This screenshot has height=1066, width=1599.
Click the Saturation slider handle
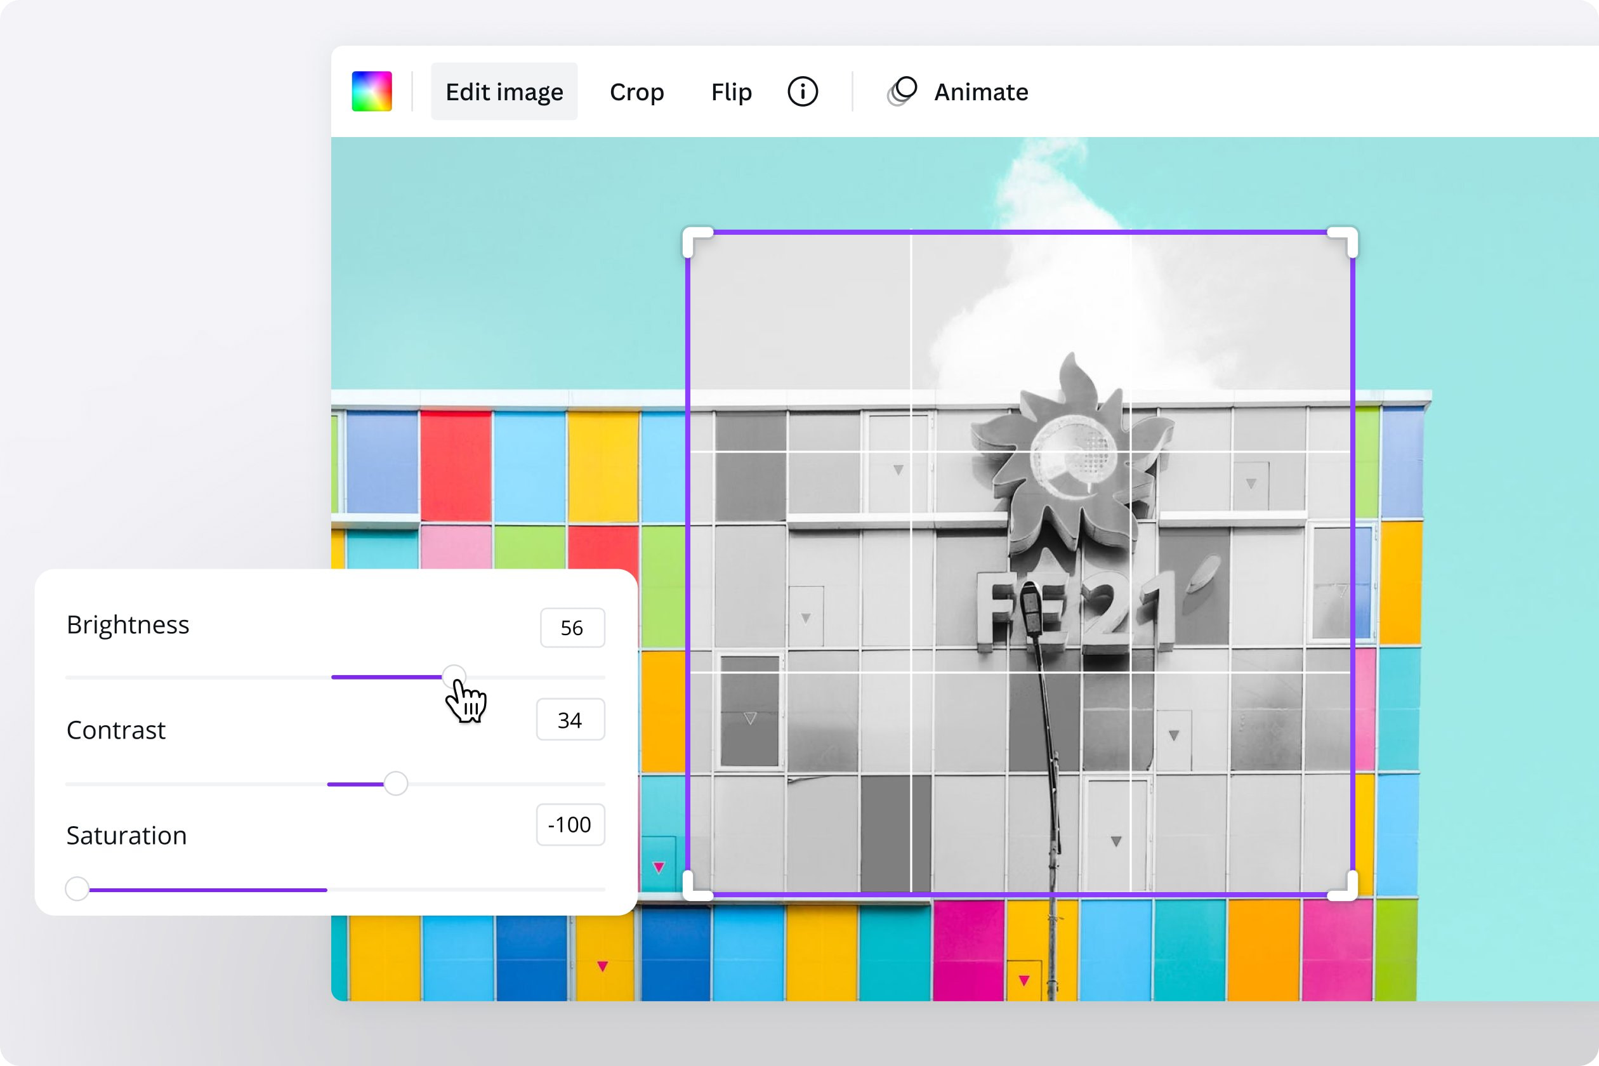76,888
